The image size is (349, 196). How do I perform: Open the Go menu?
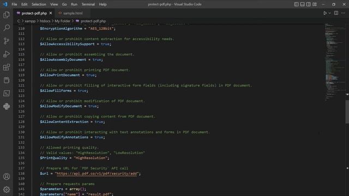[64, 4]
